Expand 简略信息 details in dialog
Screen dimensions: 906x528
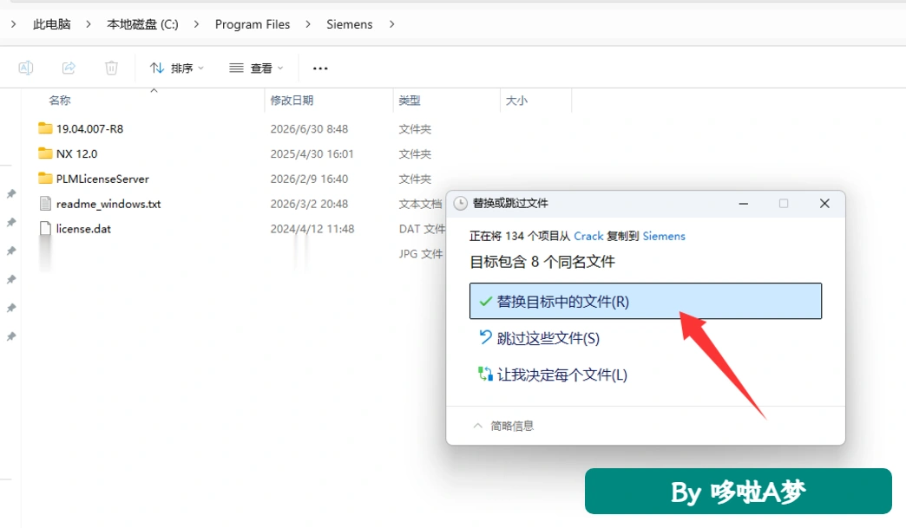503,426
